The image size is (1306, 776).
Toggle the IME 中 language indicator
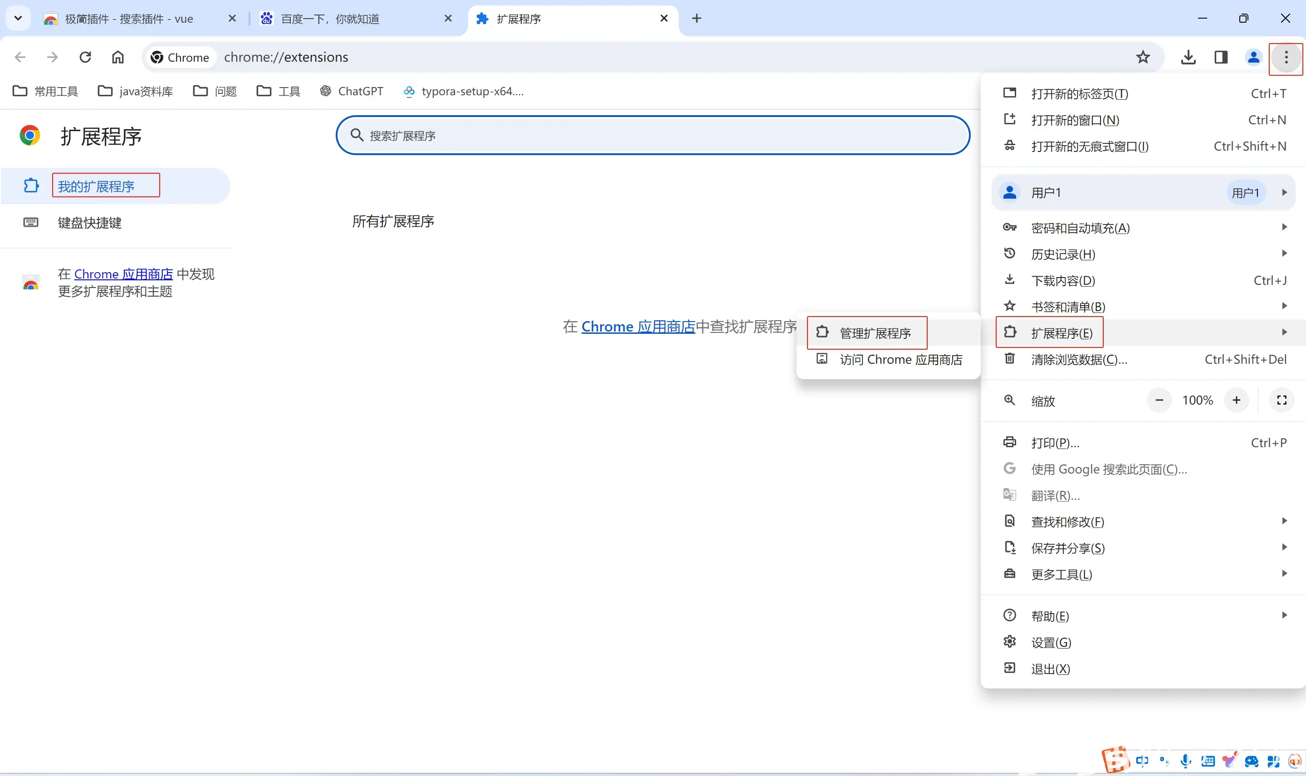coord(1142,761)
